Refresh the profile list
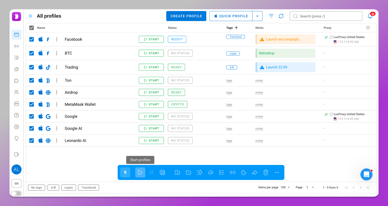 point(281,16)
